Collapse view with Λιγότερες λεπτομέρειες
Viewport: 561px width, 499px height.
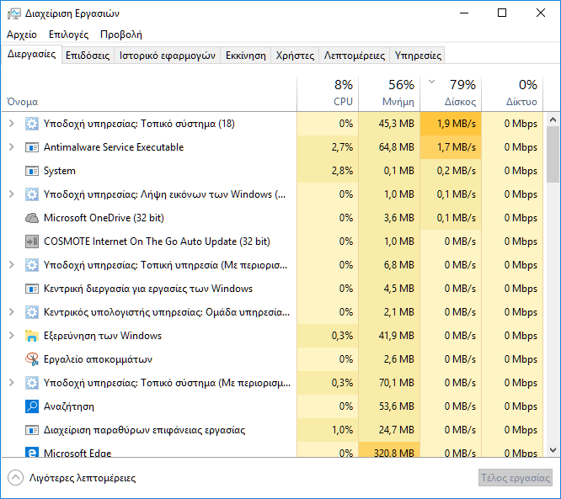(x=72, y=478)
